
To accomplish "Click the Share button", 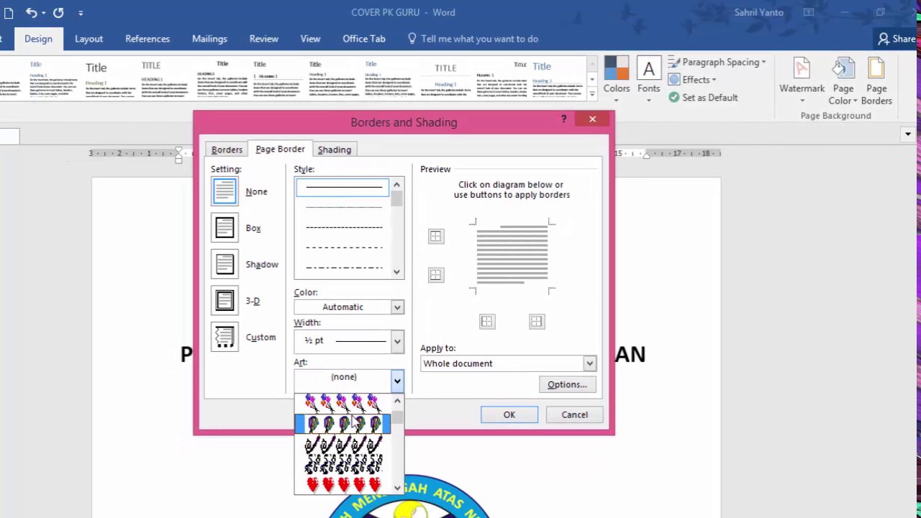I will pos(897,39).
